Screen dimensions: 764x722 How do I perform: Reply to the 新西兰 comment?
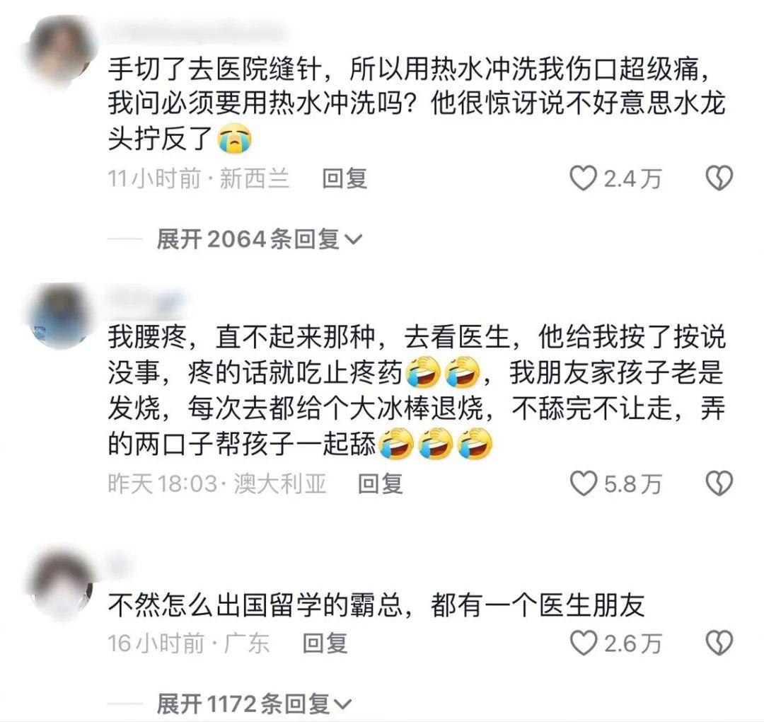pyautogui.click(x=345, y=178)
